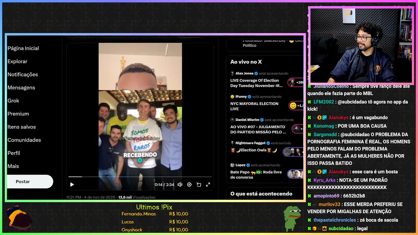Click Lopez verified badge icon
Screen dimensions: 418x235
click(x=249, y=165)
